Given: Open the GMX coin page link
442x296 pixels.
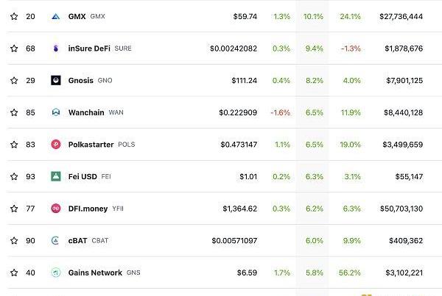Looking at the screenshot, I should click(x=77, y=16).
